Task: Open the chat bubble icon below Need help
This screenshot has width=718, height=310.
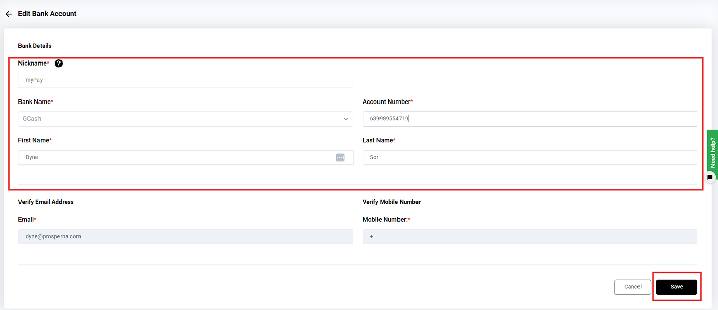Action: point(710,177)
